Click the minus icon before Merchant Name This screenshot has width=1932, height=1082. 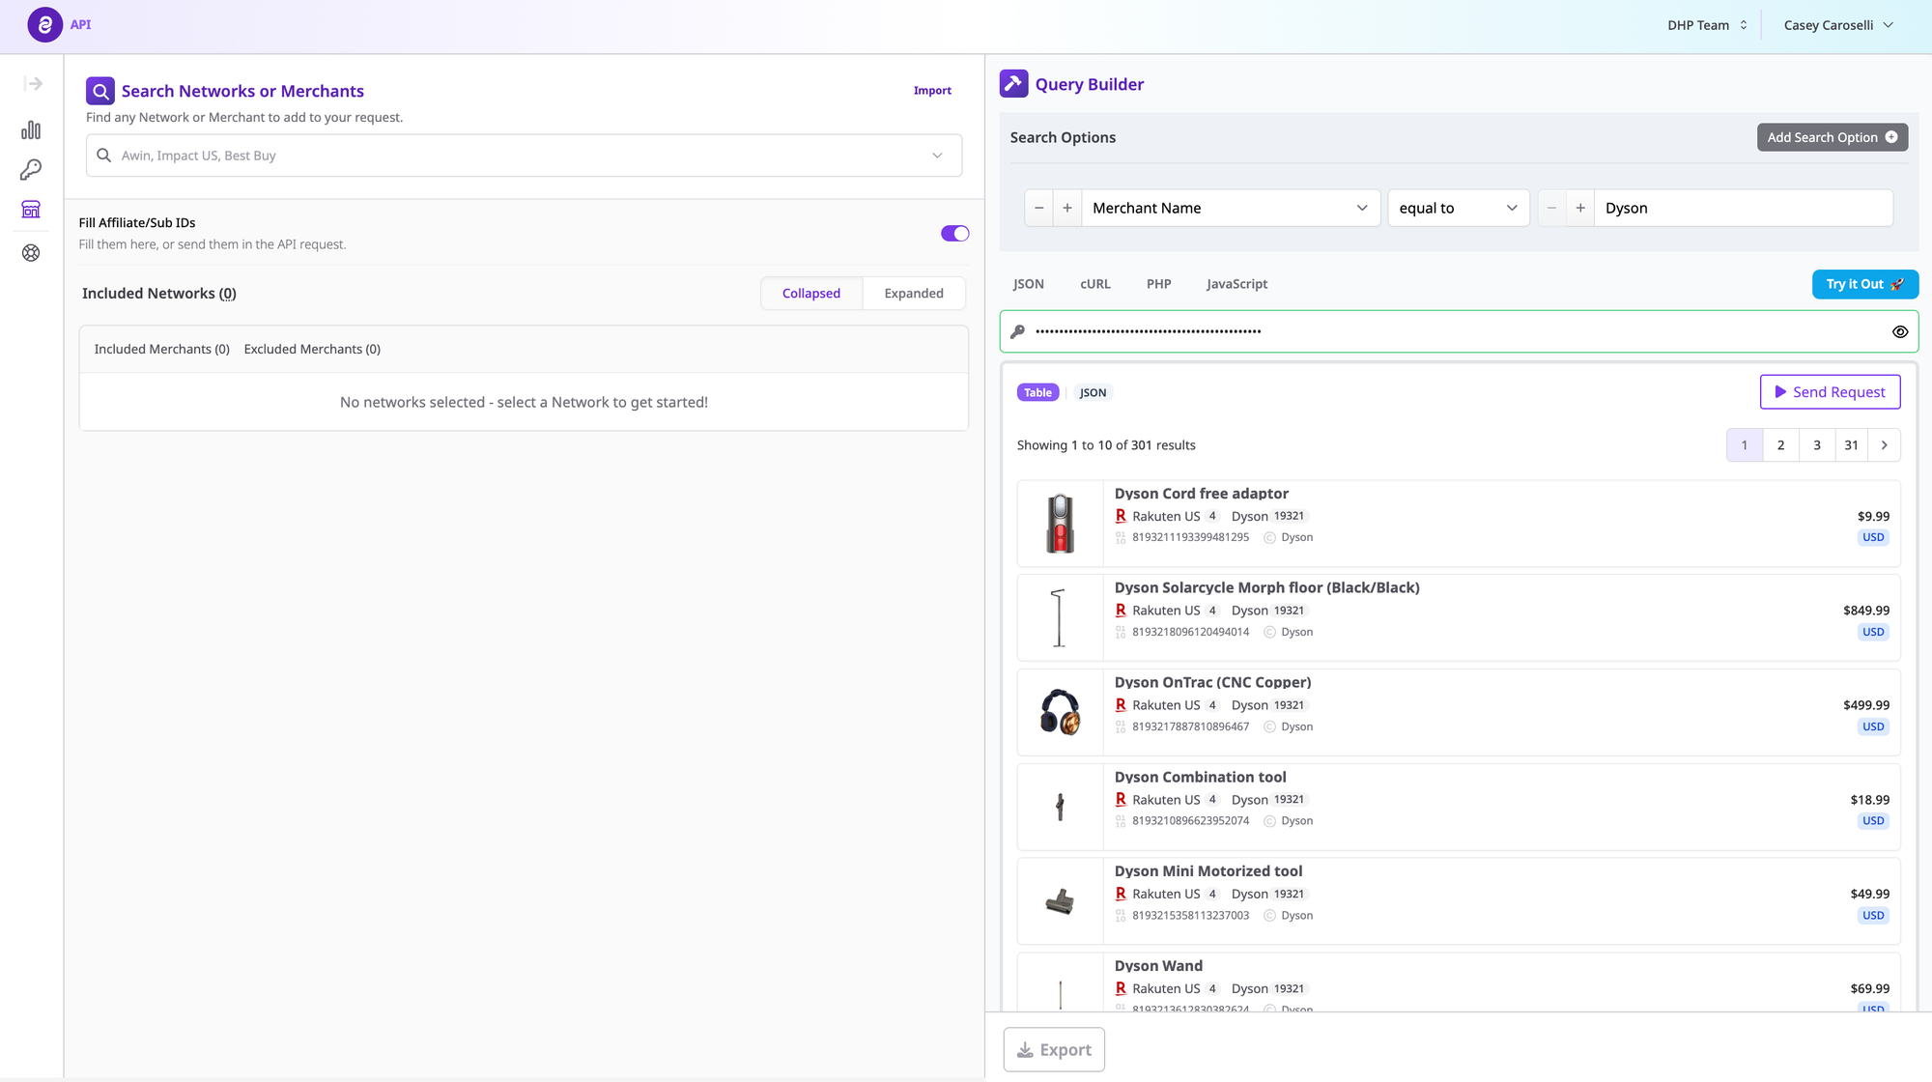[1038, 209]
